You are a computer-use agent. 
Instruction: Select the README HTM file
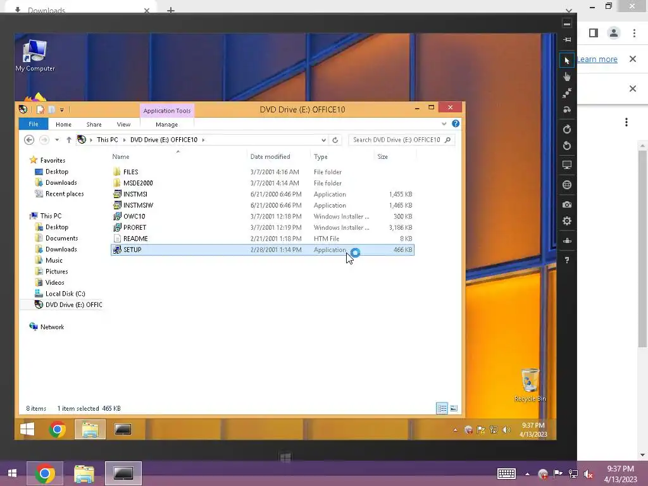tap(263, 239)
